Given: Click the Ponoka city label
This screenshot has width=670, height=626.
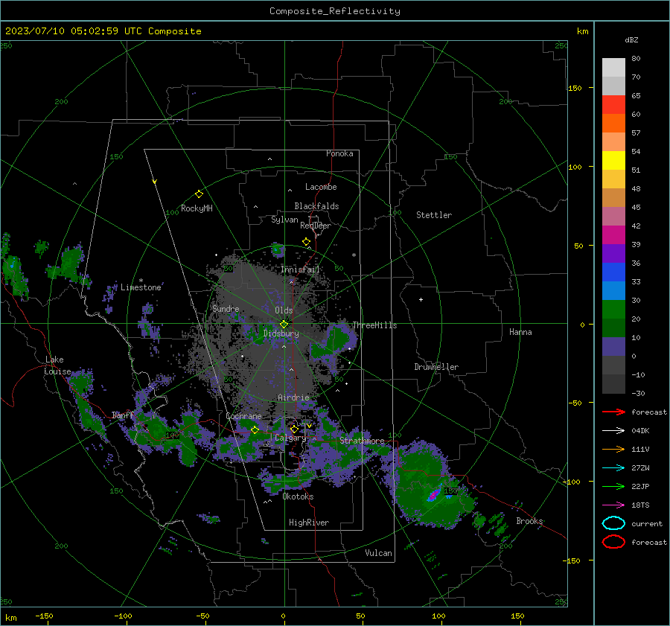Looking at the screenshot, I should pyautogui.click(x=339, y=153).
